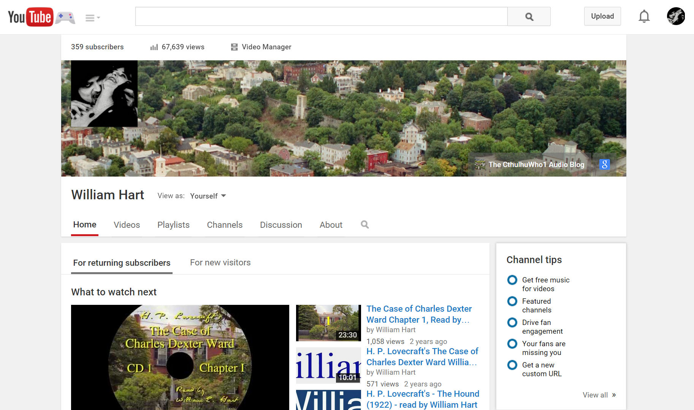Click the channel profile picture
This screenshot has width=694, height=410.
point(104,94)
